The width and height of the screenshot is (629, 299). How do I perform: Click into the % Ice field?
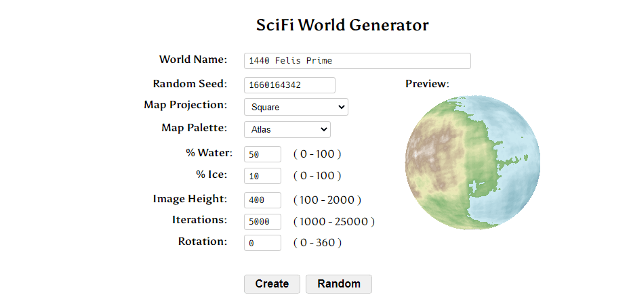pos(262,176)
